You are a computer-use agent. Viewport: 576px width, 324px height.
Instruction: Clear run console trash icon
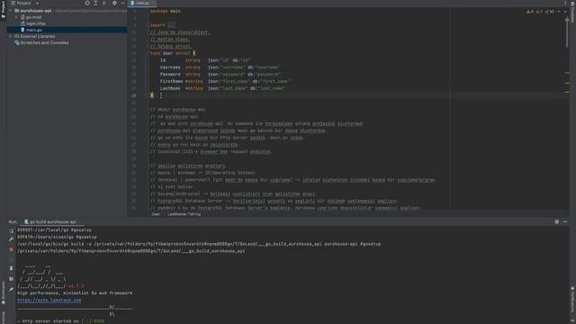pos(12,268)
